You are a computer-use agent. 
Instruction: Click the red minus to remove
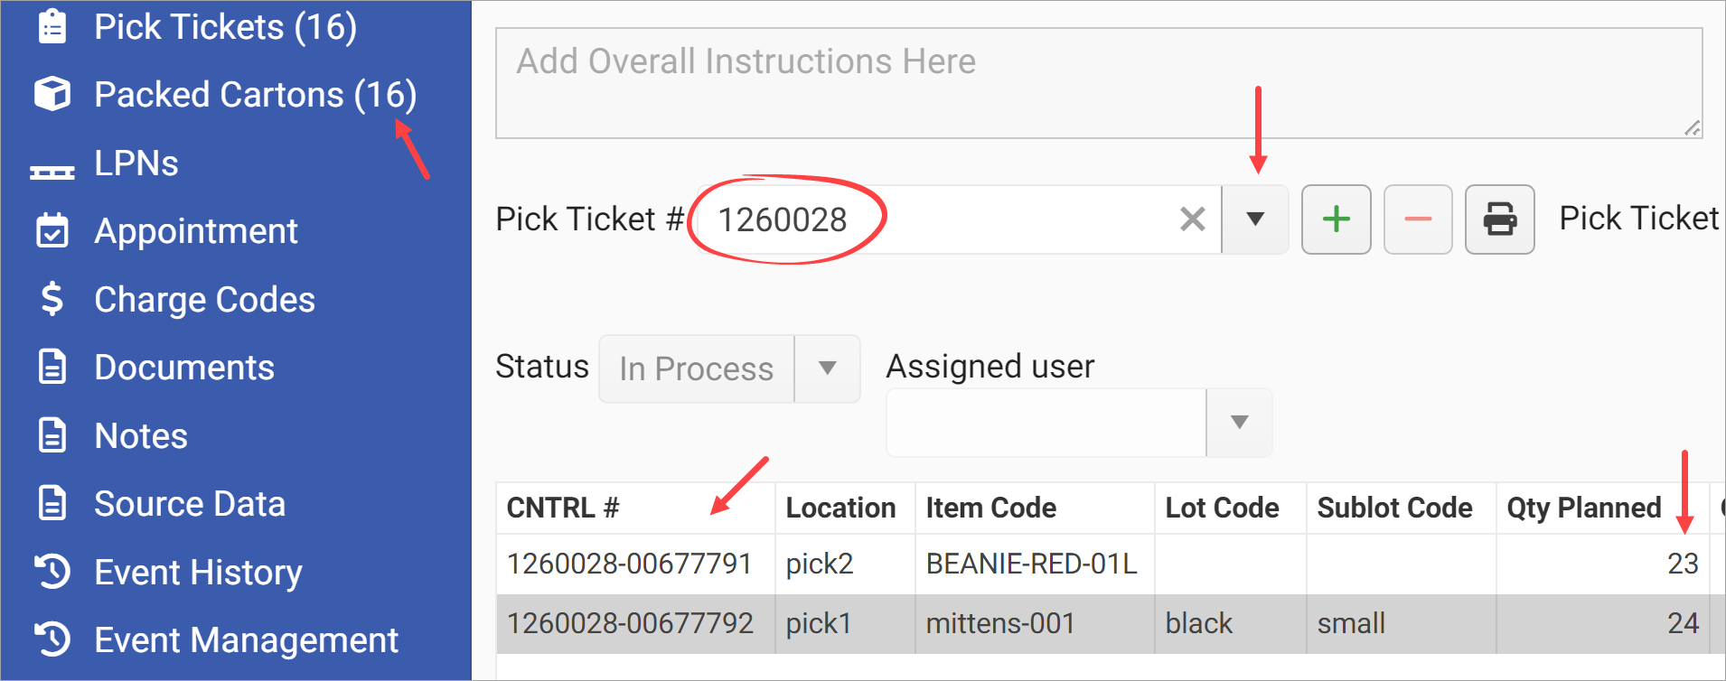[1417, 219]
